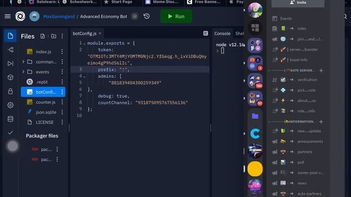Screen dimensions: 351x197
Task: Open the Settings gear sidebar icon
Action: 10,105
